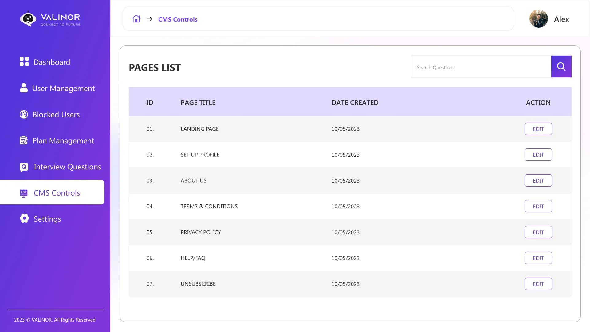Open Alex's profile avatar
This screenshot has height=332, width=590.
(x=538, y=18)
